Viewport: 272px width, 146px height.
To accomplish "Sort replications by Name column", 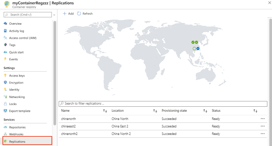I will [x=105, y=111].
